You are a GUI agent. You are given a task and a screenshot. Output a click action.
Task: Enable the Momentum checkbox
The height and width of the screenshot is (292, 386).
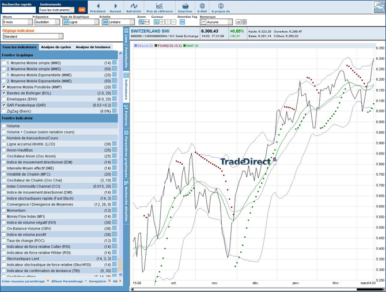[x=3, y=210]
